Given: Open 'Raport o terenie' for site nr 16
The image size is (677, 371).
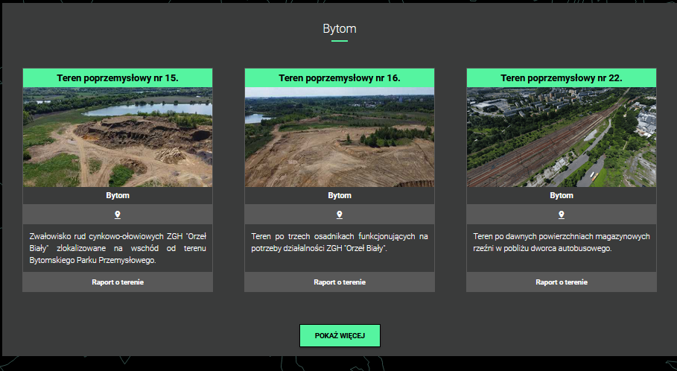Looking at the screenshot, I should (340, 282).
